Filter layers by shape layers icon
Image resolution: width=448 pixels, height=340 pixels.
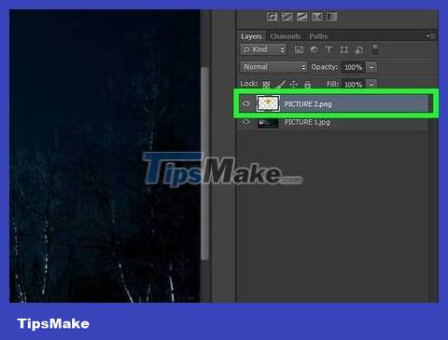tap(343, 49)
